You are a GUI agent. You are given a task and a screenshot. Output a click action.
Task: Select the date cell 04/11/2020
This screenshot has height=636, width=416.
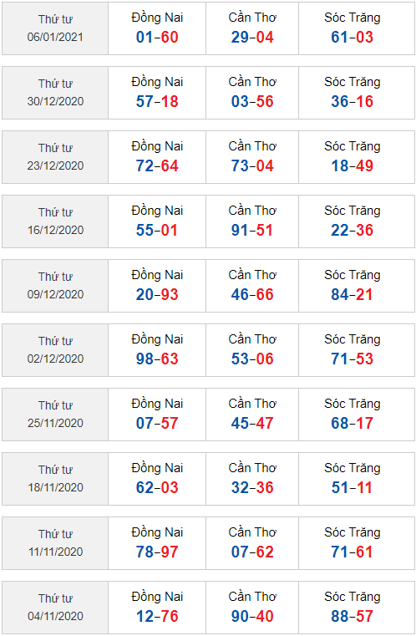pyautogui.click(x=55, y=608)
